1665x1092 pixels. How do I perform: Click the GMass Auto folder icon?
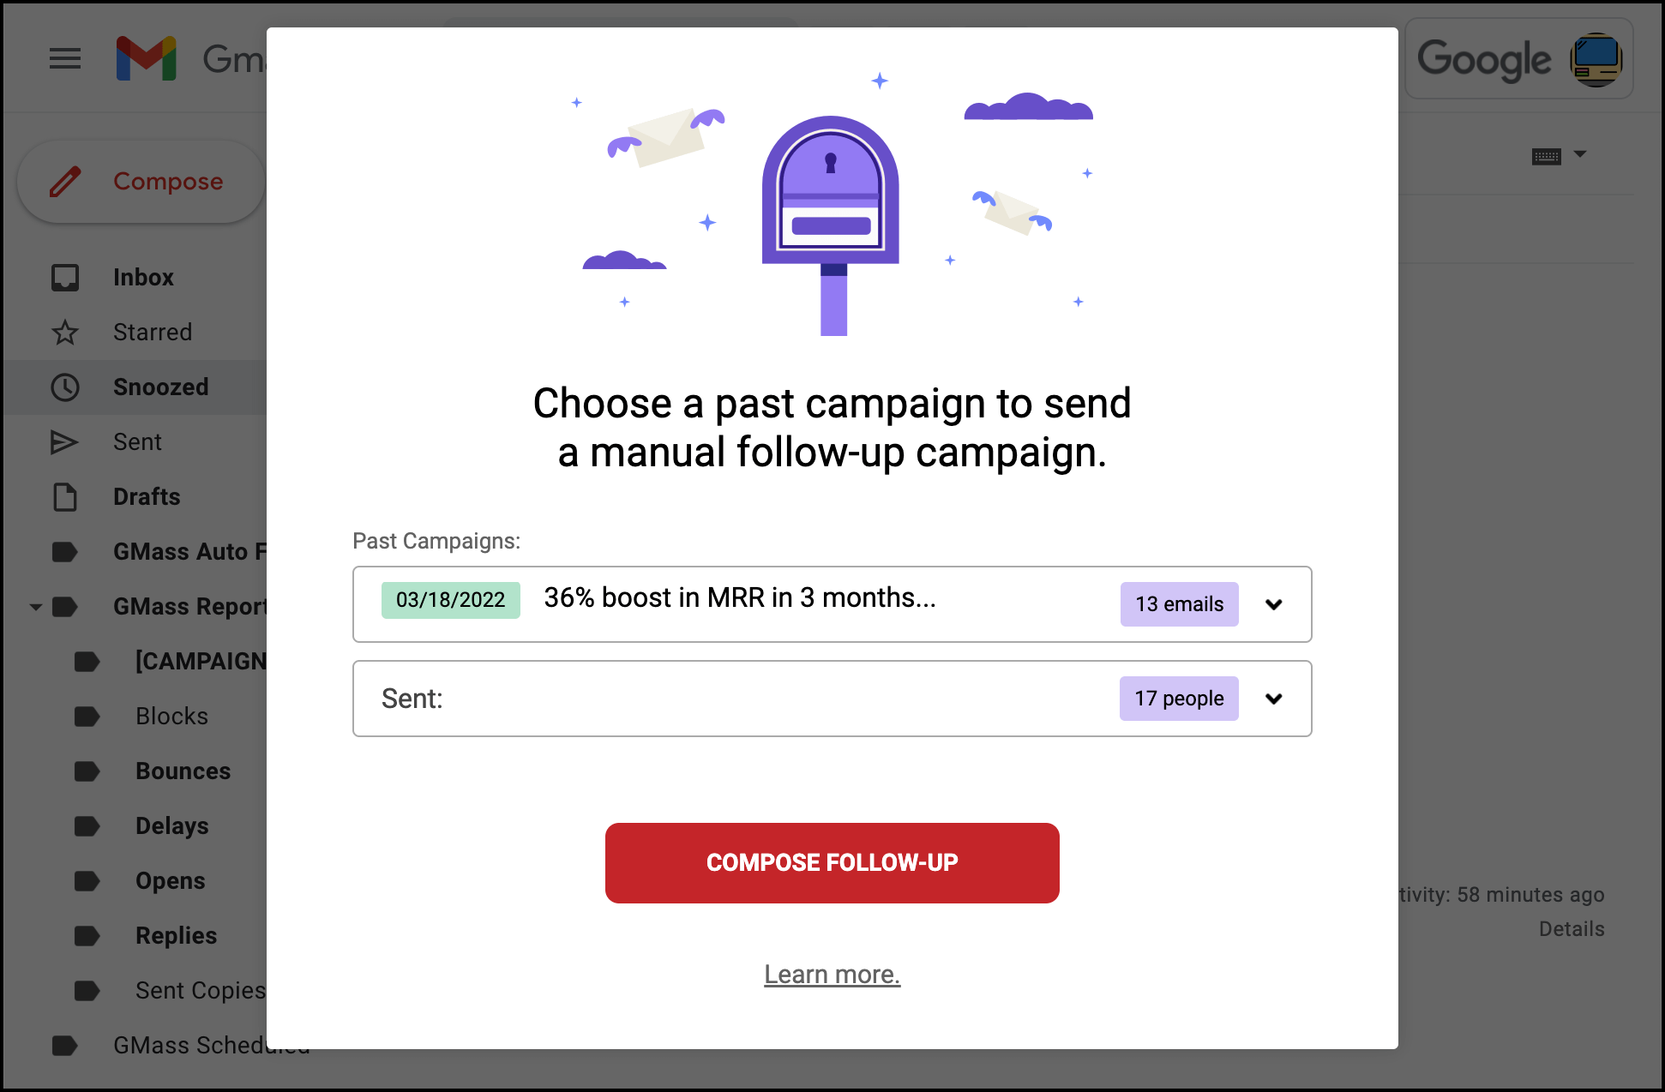coord(63,551)
